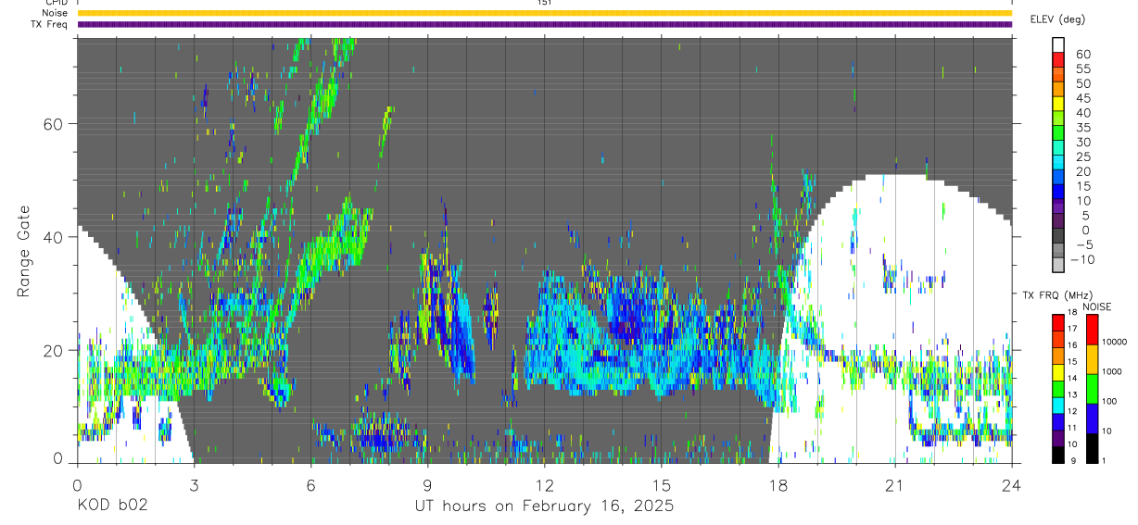
Task: Click the "1000" label on NOISE scale
Action: [x=1111, y=371]
